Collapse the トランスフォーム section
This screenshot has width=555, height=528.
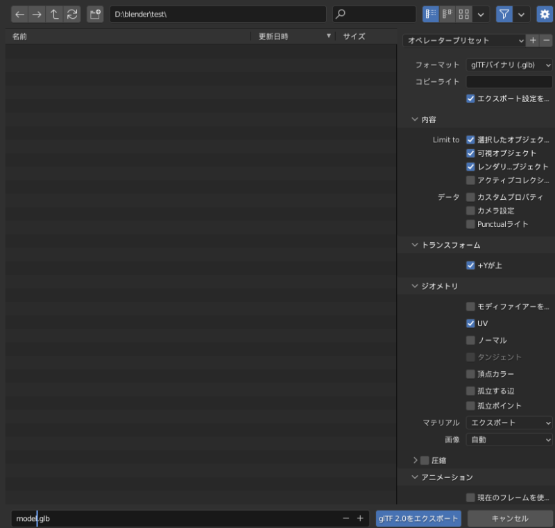(415, 245)
